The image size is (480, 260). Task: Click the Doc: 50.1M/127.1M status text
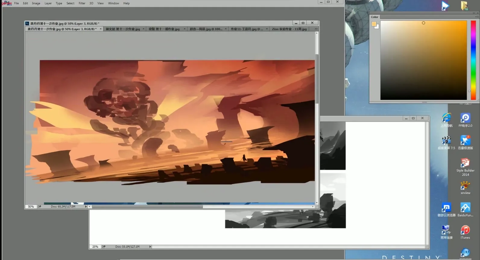pyautogui.click(x=127, y=247)
